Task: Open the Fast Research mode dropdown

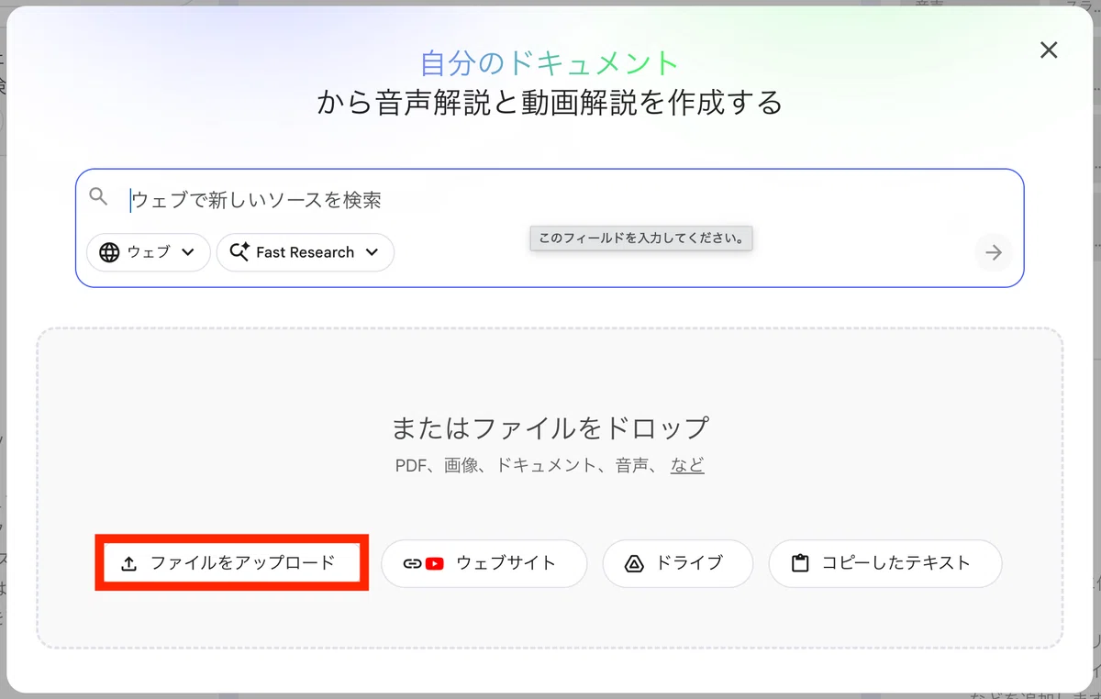Action: click(306, 252)
